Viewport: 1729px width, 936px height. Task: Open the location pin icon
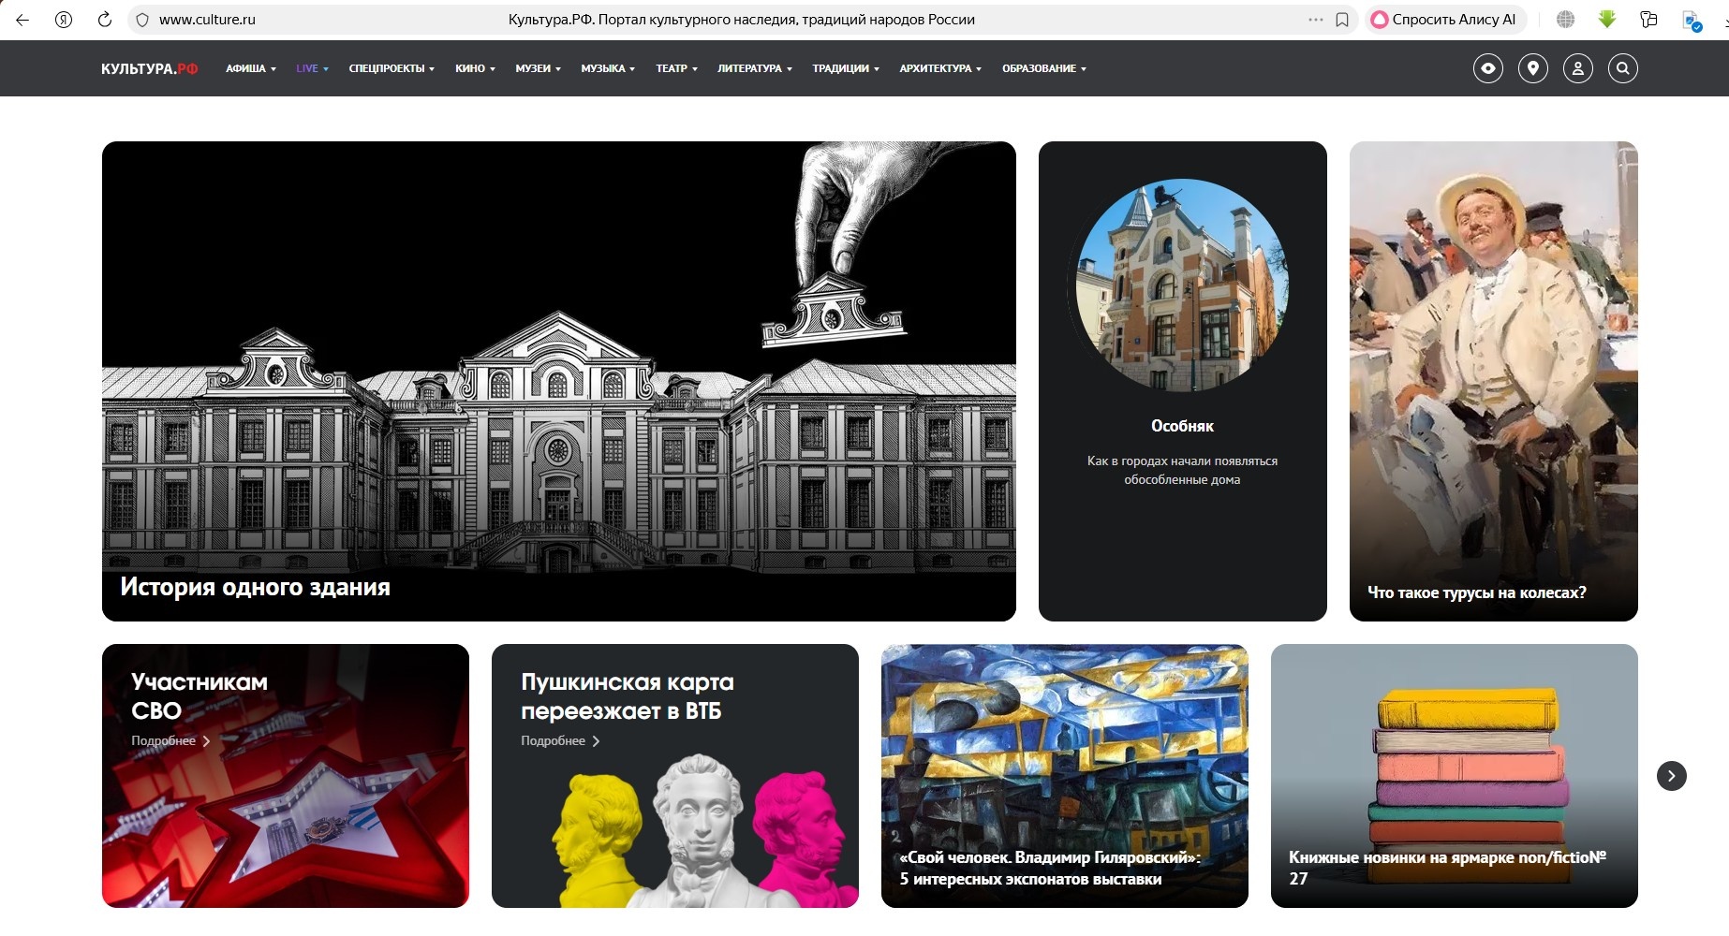point(1532,68)
